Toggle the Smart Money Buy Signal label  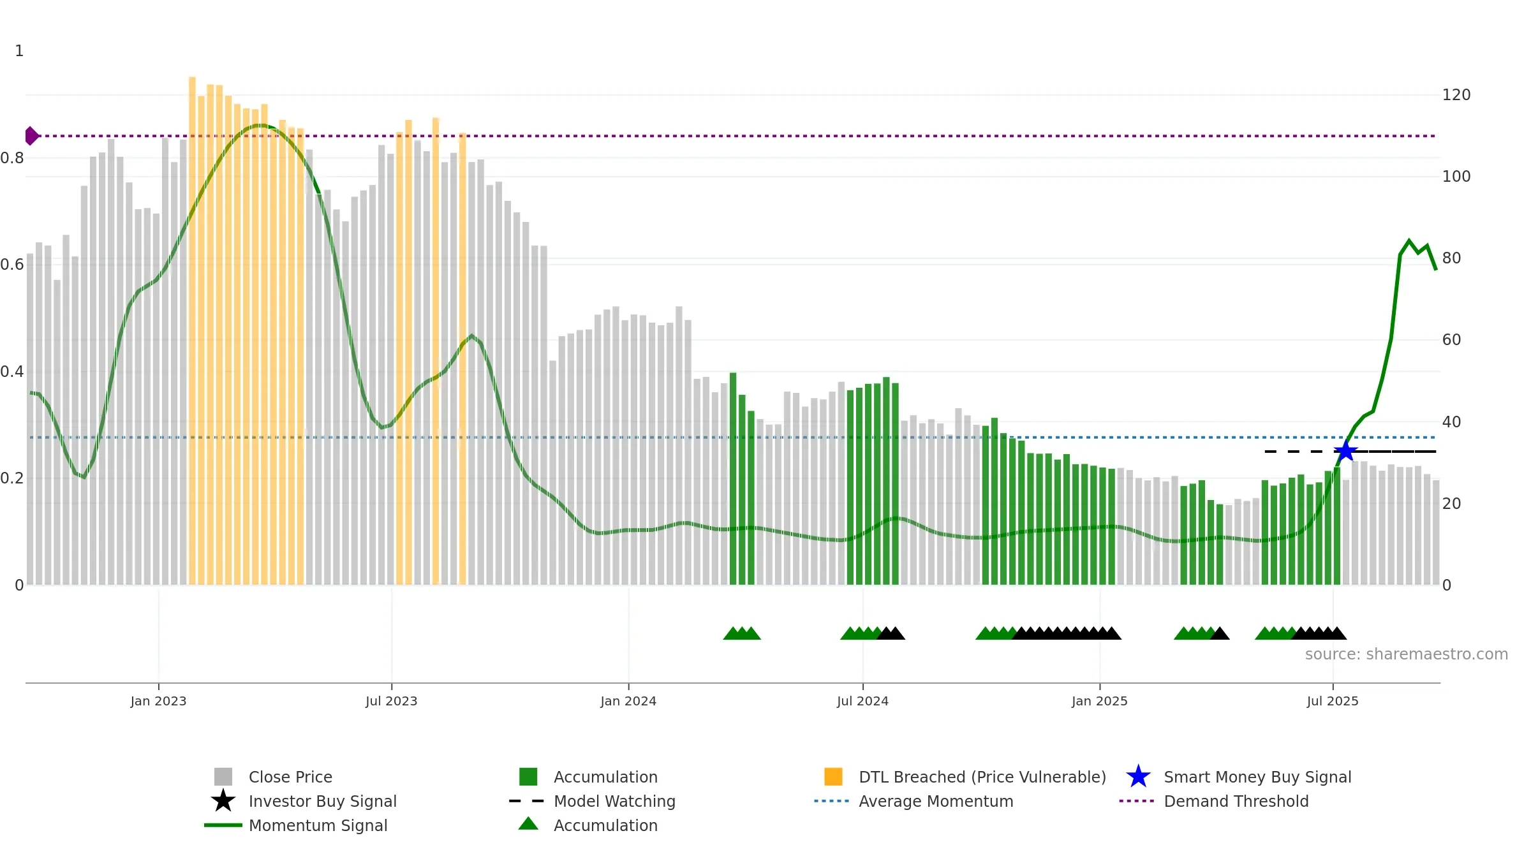tap(1257, 777)
